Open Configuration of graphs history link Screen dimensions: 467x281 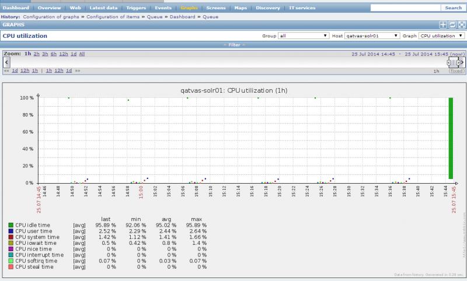click(51, 17)
